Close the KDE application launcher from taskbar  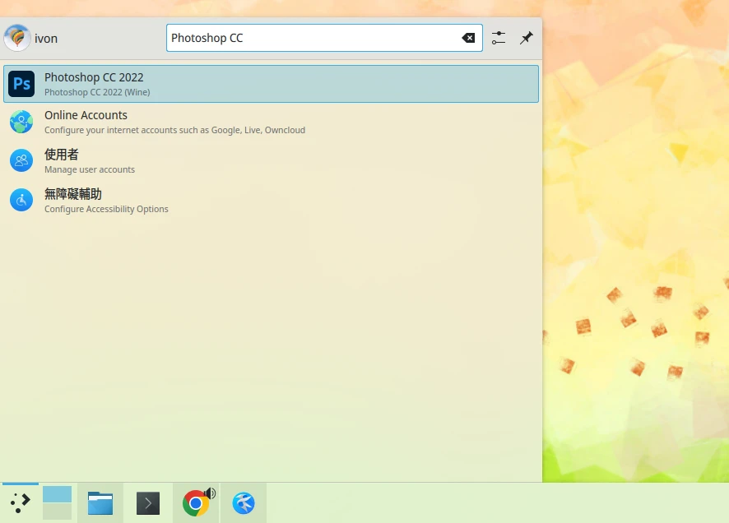(x=20, y=502)
